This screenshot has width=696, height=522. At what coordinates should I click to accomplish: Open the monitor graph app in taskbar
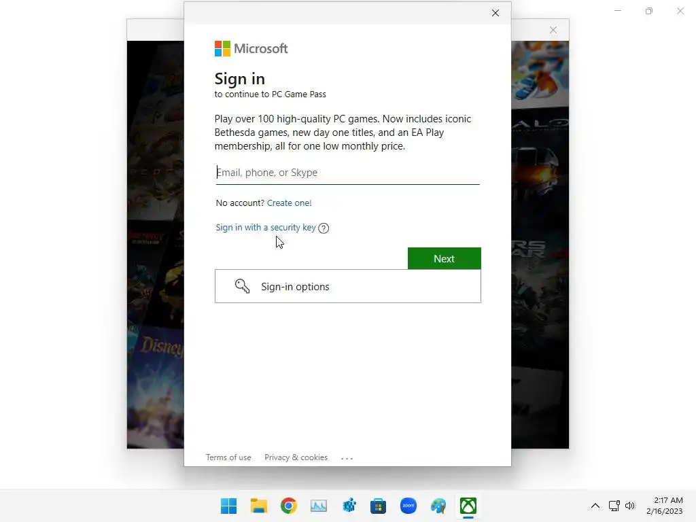pos(319,506)
